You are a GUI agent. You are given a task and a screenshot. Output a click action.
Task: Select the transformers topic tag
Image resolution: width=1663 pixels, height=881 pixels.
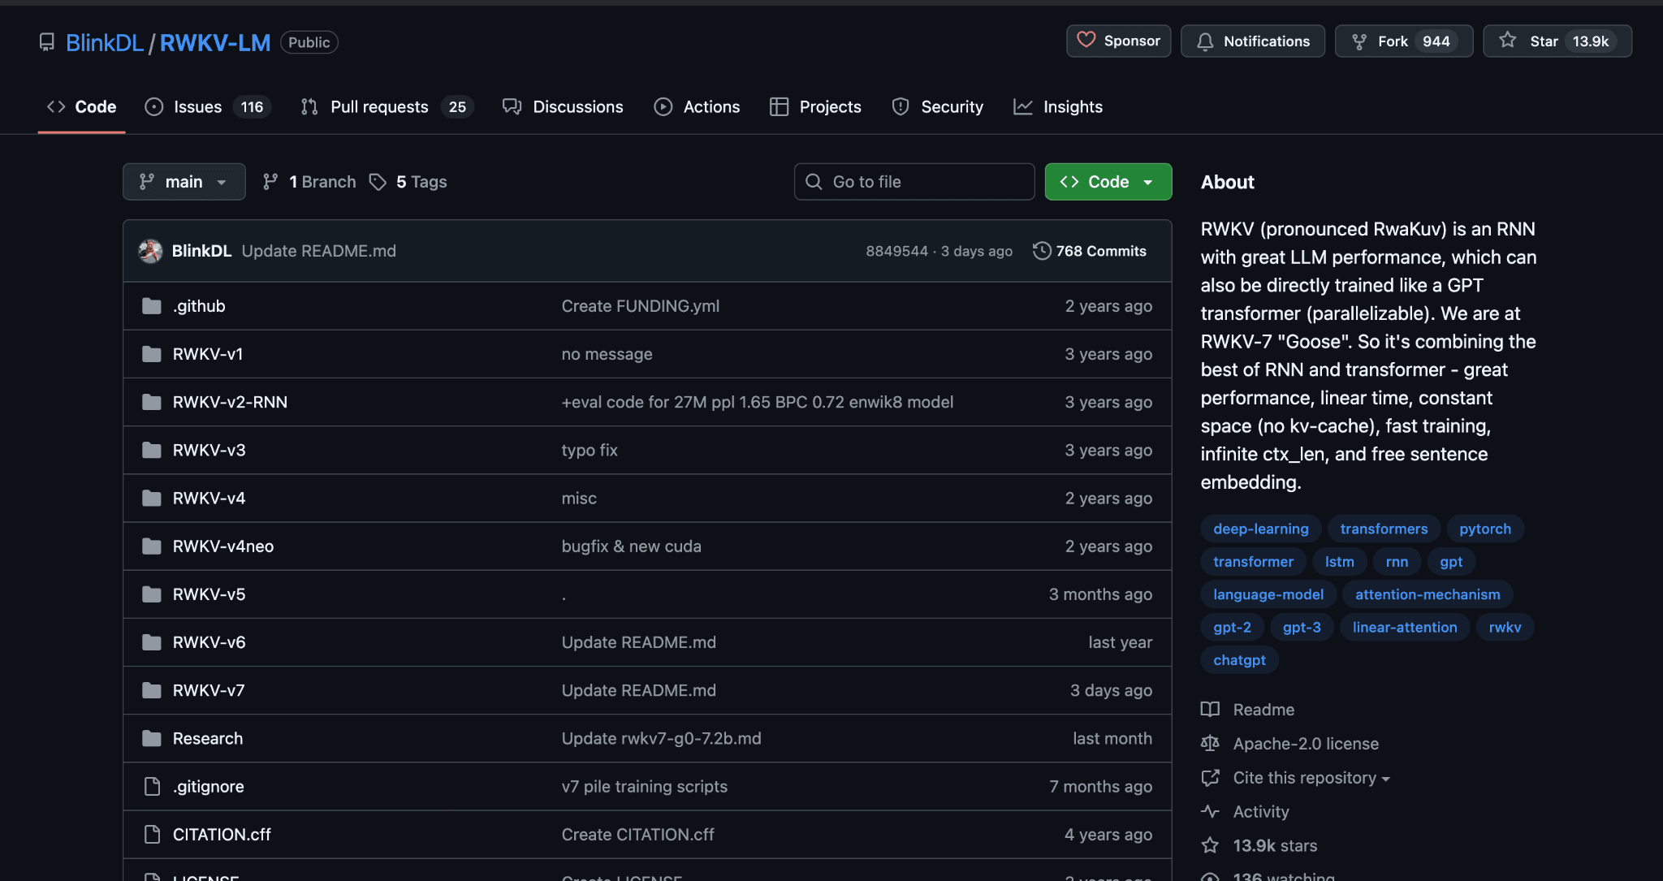pyautogui.click(x=1384, y=529)
